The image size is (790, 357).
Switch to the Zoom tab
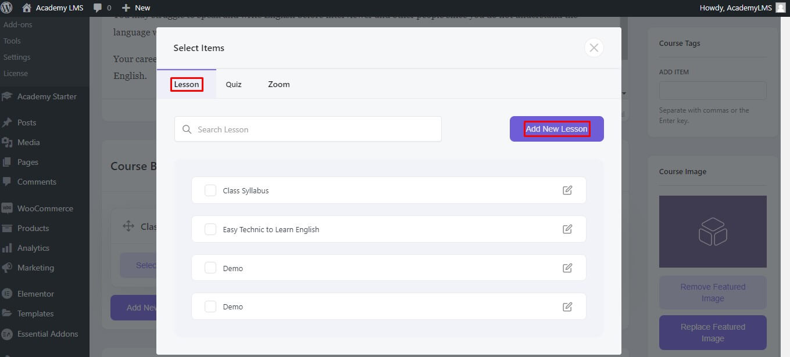click(x=278, y=84)
